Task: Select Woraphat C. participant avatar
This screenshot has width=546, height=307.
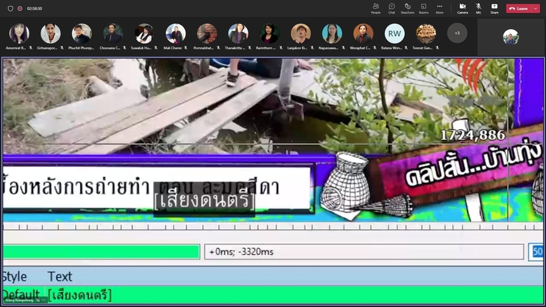Action: pos(363,33)
